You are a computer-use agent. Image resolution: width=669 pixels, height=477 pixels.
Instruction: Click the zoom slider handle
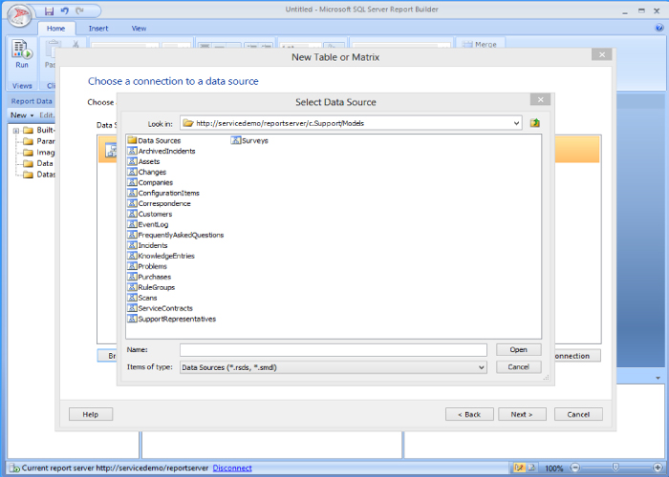[x=615, y=467]
